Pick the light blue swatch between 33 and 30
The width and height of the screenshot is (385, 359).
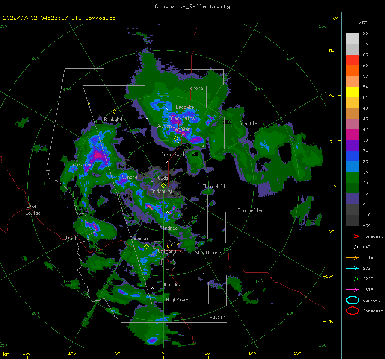tap(352, 167)
